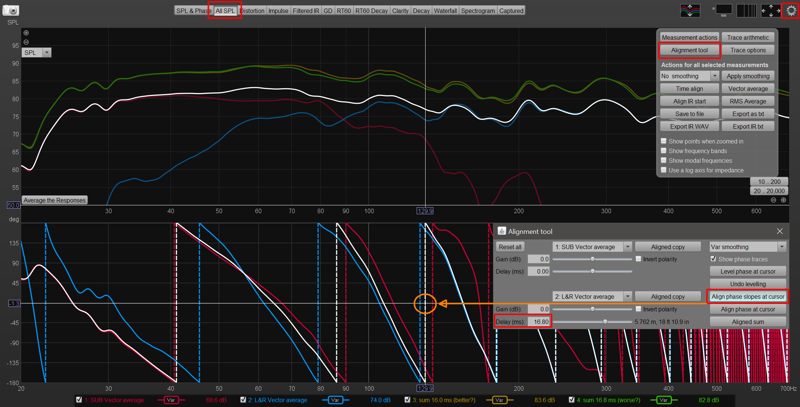Enable Show points when zoomed in
The image size is (800, 407).
[664, 141]
